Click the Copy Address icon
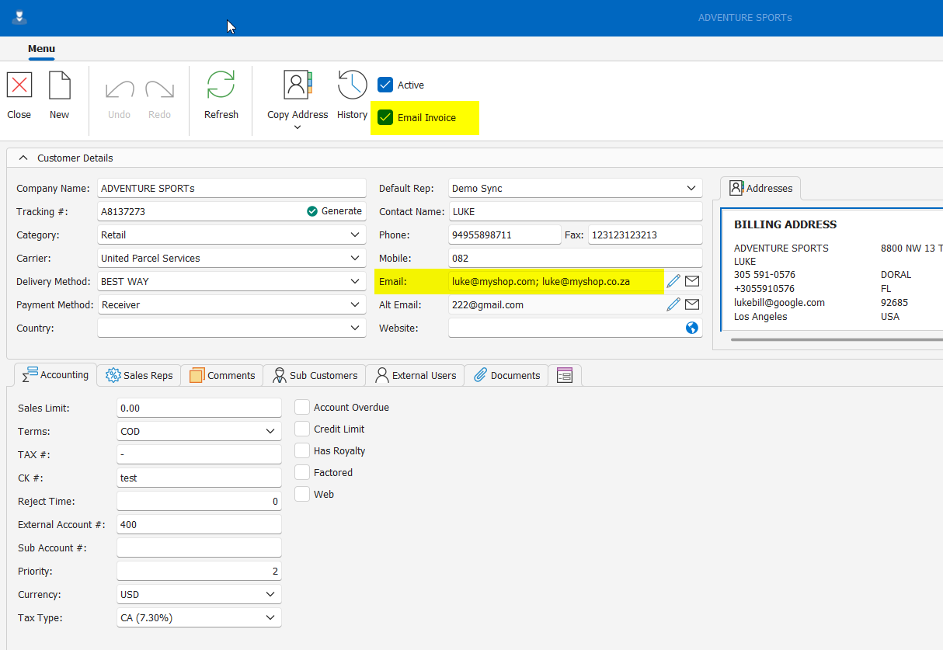This screenshot has width=943, height=650. [298, 84]
